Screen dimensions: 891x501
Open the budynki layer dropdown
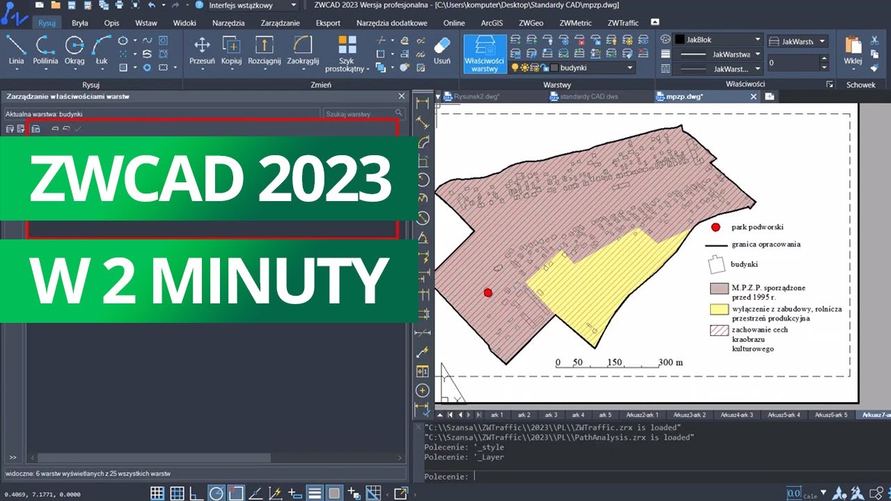tap(629, 67)
